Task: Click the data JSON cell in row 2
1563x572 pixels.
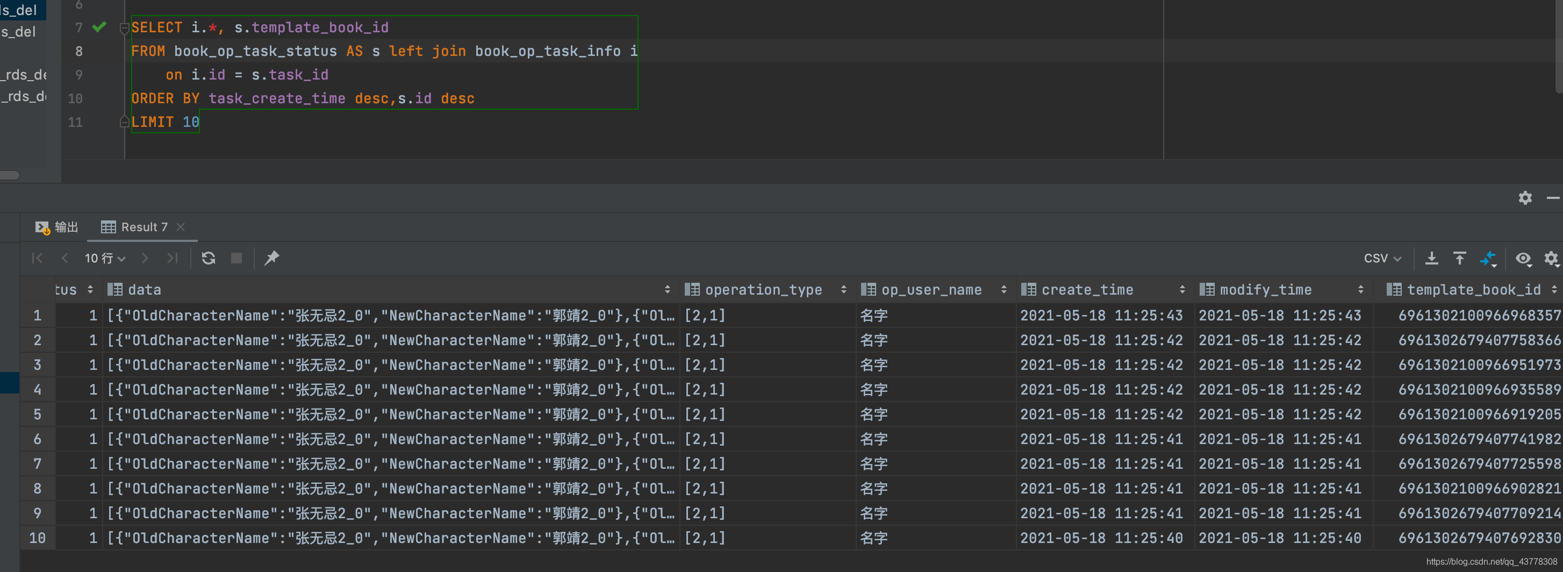Action: 391,340
